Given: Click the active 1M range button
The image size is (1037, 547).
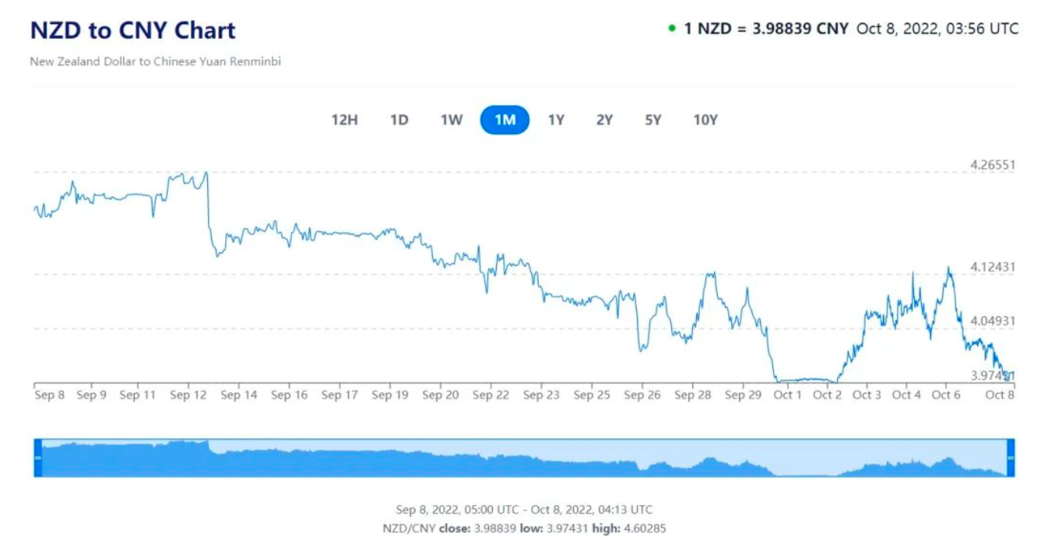Looking at the screenshot, I should pos(504,120).
